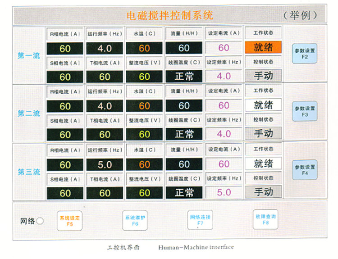Select the 第一流 row label
The image size is (338, 259).
[29, 56]
